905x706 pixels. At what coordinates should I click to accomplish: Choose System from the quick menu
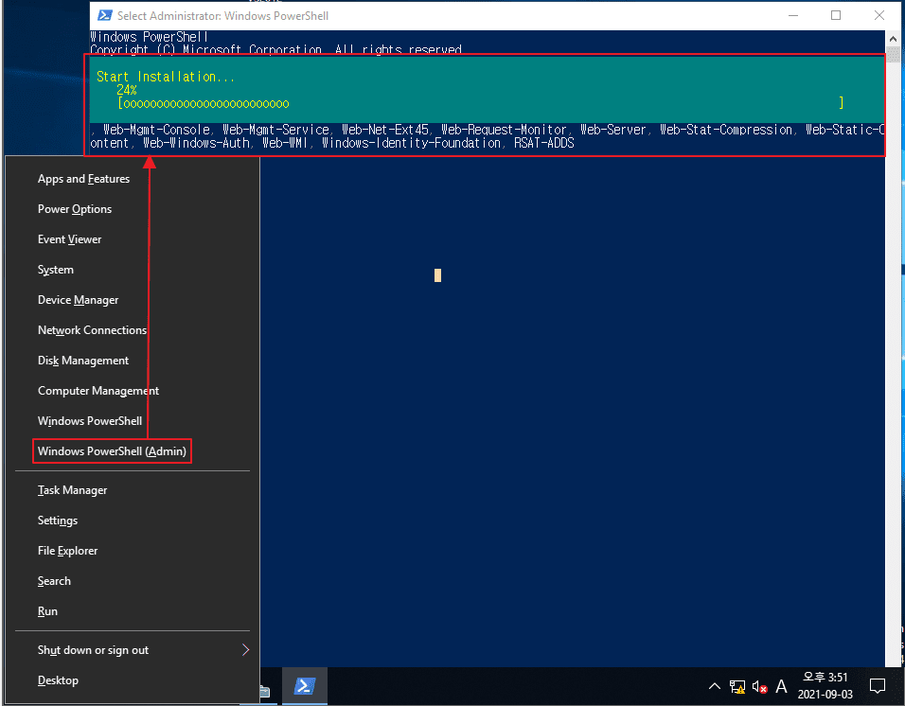(x=56, y=270)
